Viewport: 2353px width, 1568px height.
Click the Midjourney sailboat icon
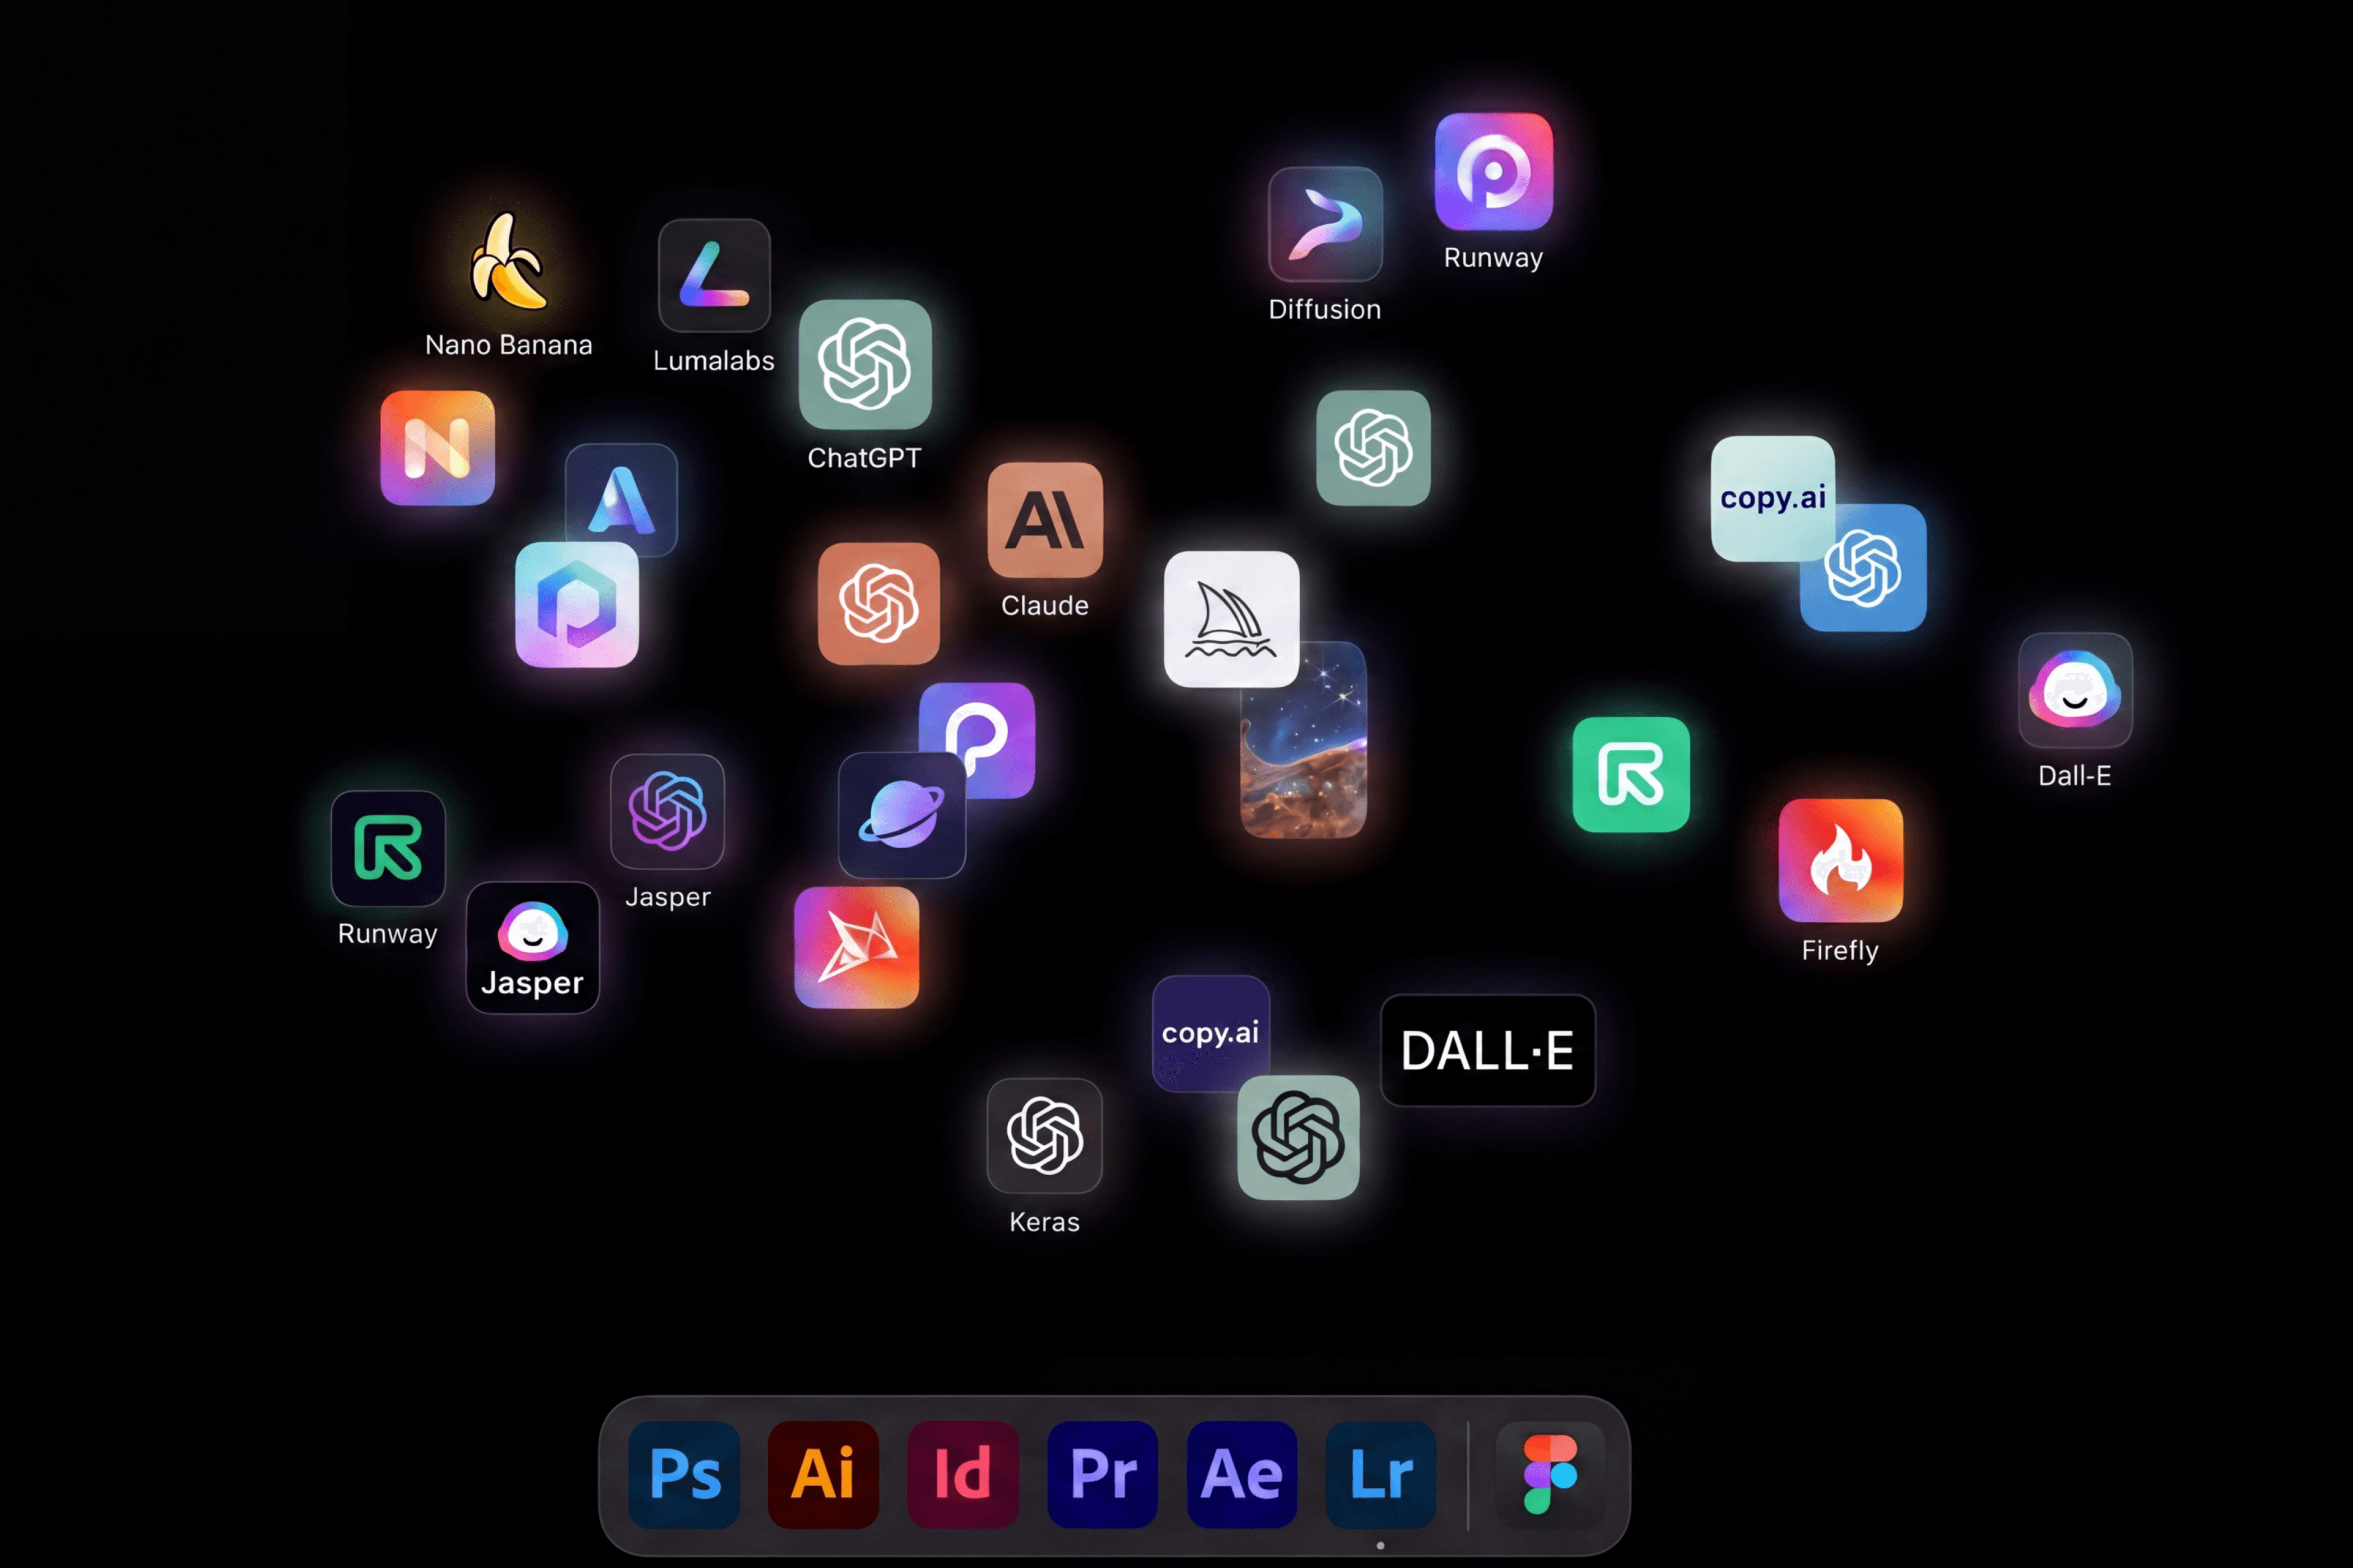click(x=1231, y=618)
